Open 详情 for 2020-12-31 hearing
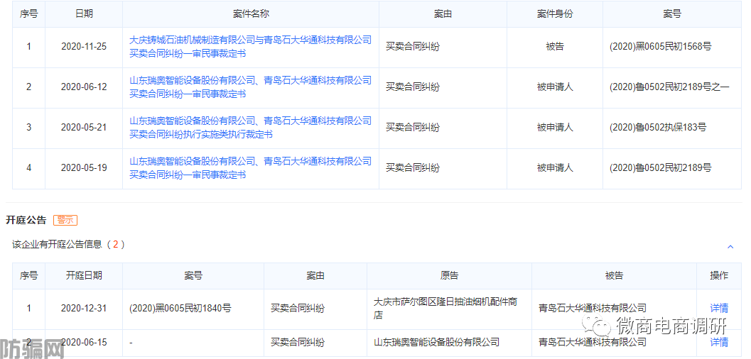Image resolution: width=751 pixels, height=359 pixels. [x=719, y=309]
